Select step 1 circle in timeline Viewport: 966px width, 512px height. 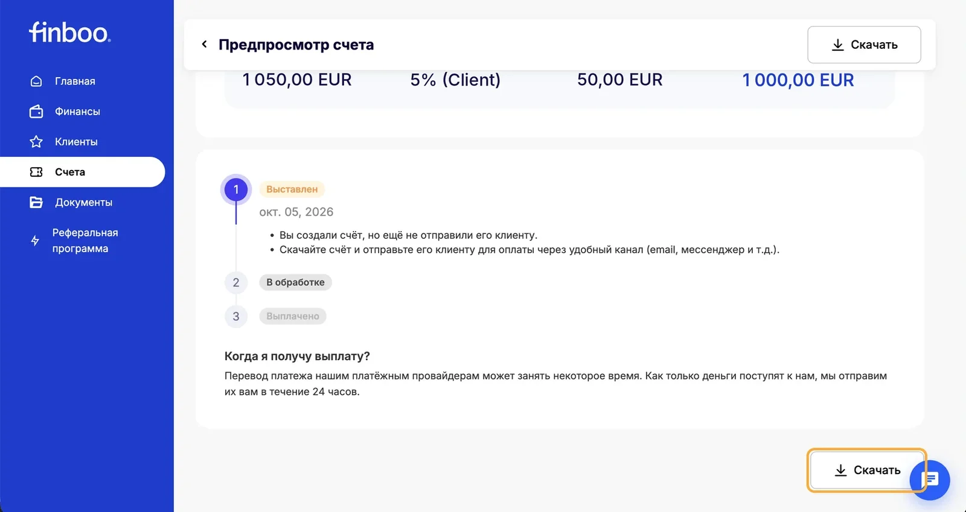click(x=236, y=189)
